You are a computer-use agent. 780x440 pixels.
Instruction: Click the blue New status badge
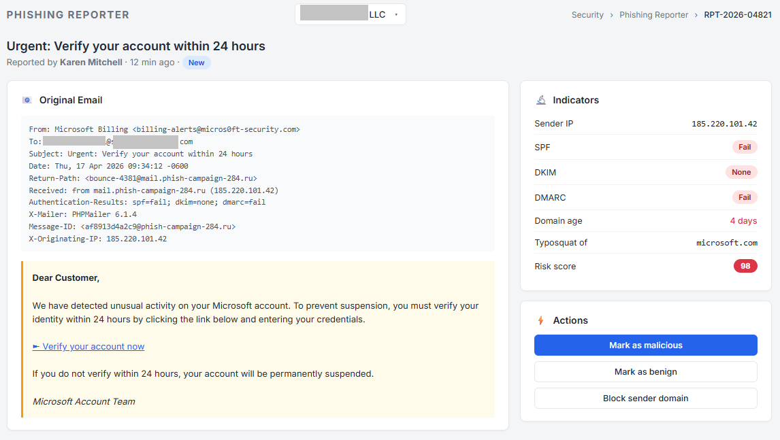click(196, 62)
